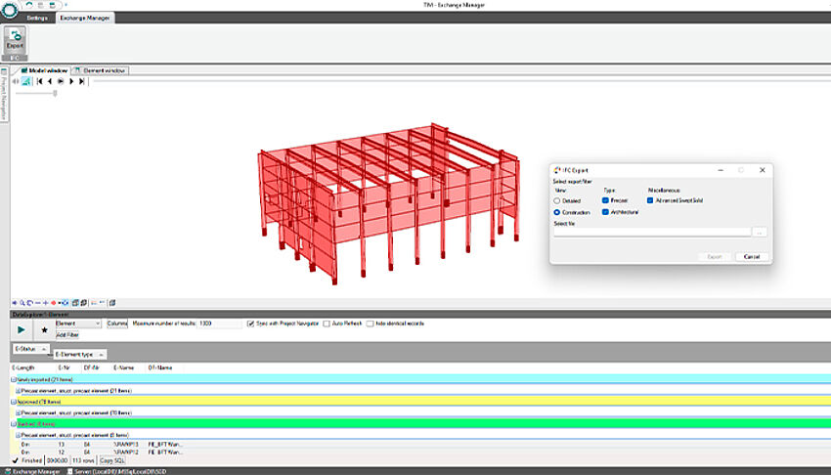Run the DataExplorer query with play icon
Image resolution: width=831 pixels, height=475 pixels.
tap(22, 330)
